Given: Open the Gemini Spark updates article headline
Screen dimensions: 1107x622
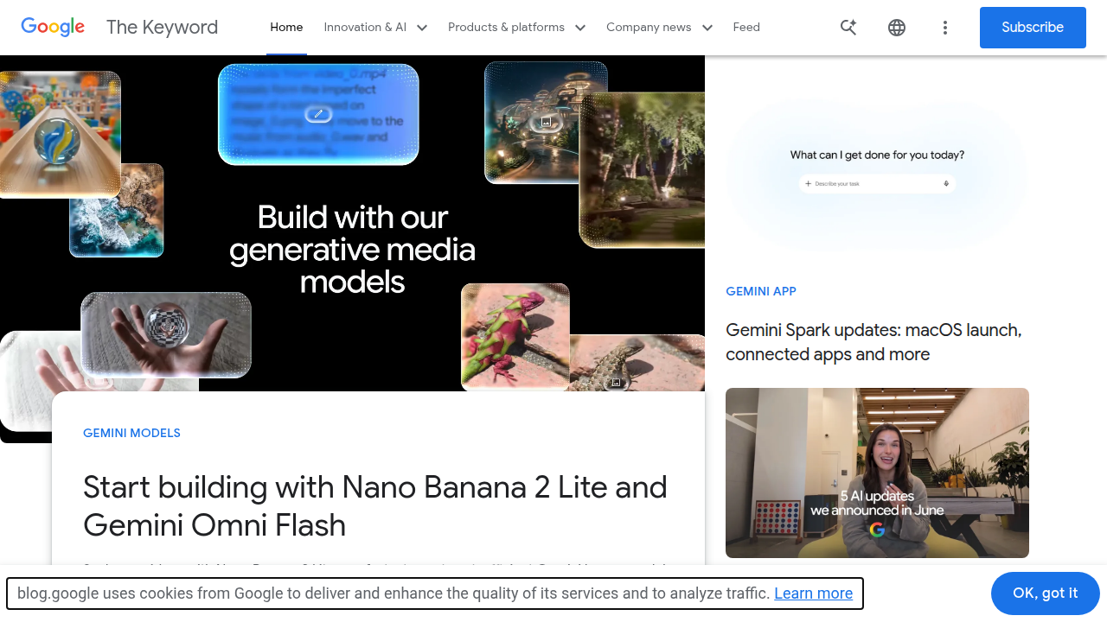Looking at the screenshot, I should (x=873, y=342).
